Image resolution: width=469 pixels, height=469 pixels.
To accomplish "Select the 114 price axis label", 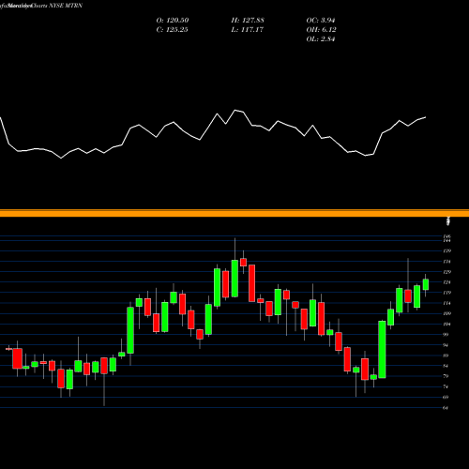I will 447,303.
